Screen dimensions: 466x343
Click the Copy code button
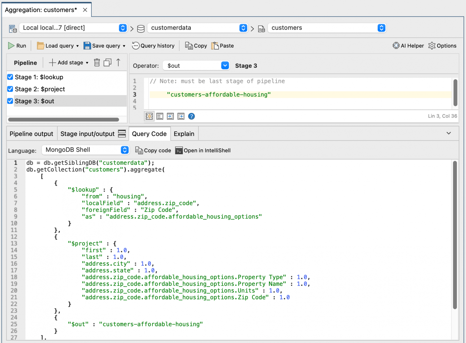pyautogui.click(x=153, y=150)
